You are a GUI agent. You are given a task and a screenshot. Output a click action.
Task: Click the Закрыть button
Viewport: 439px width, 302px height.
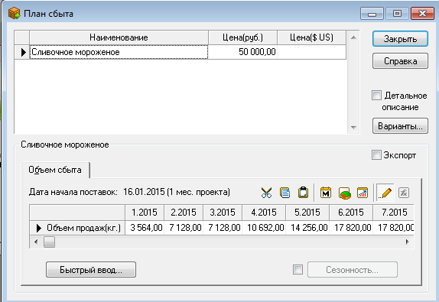pyautogui.click(x=400, y=39)
